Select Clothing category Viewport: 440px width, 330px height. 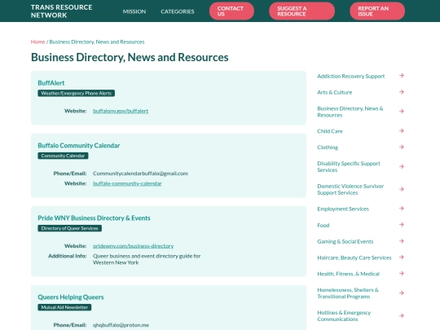coord(328,147)
